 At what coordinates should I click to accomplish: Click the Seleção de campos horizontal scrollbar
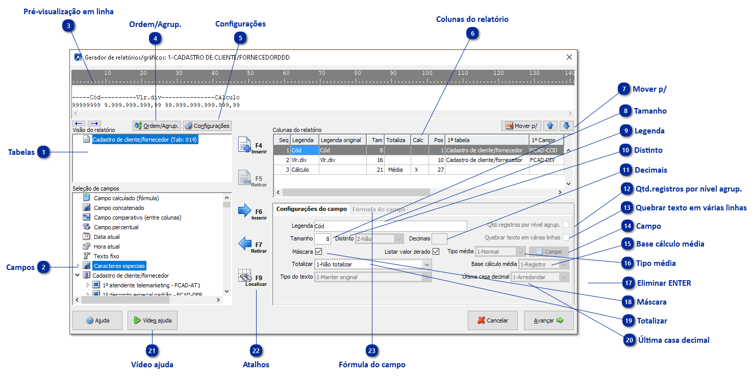point(147,301)
